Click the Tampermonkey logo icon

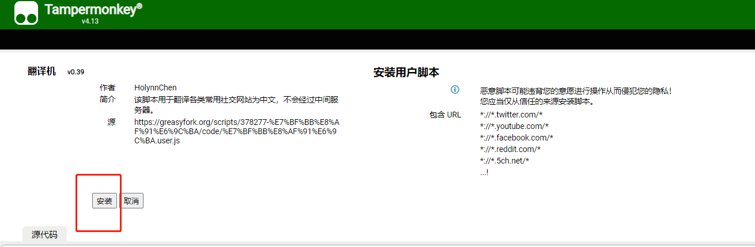[x=27, y=13]
